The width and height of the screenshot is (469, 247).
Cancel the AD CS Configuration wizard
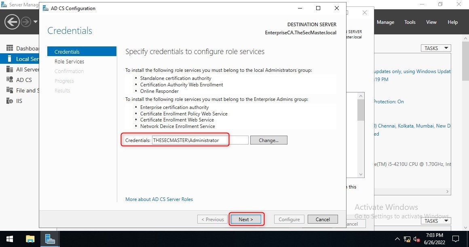pos(323,219)
